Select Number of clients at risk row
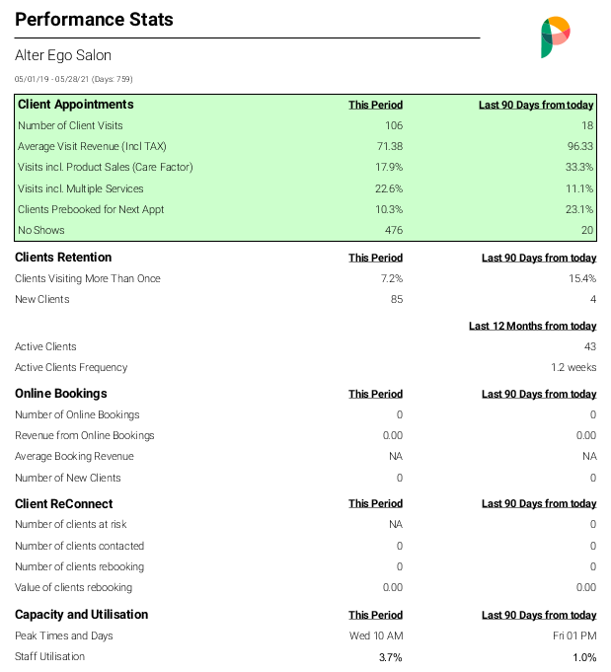This screenshot has height=672, width=611. click(x=305, y=524)
